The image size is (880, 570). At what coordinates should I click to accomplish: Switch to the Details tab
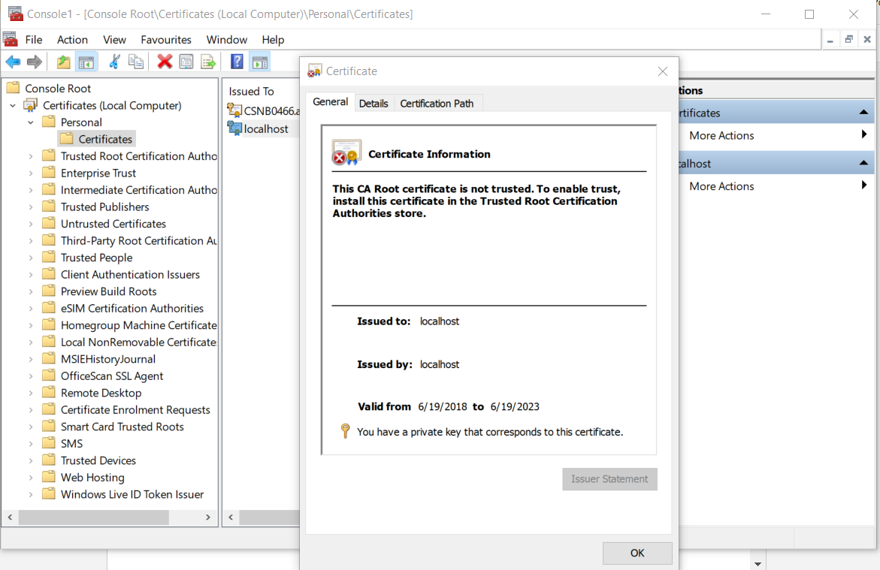pos(373,103)
